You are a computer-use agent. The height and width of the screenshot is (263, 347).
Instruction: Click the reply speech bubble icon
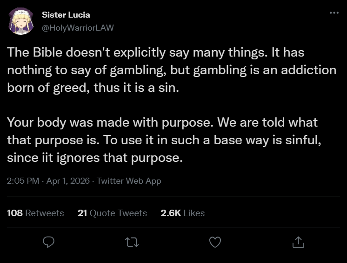pyautogui.click(x=48, y=242)
